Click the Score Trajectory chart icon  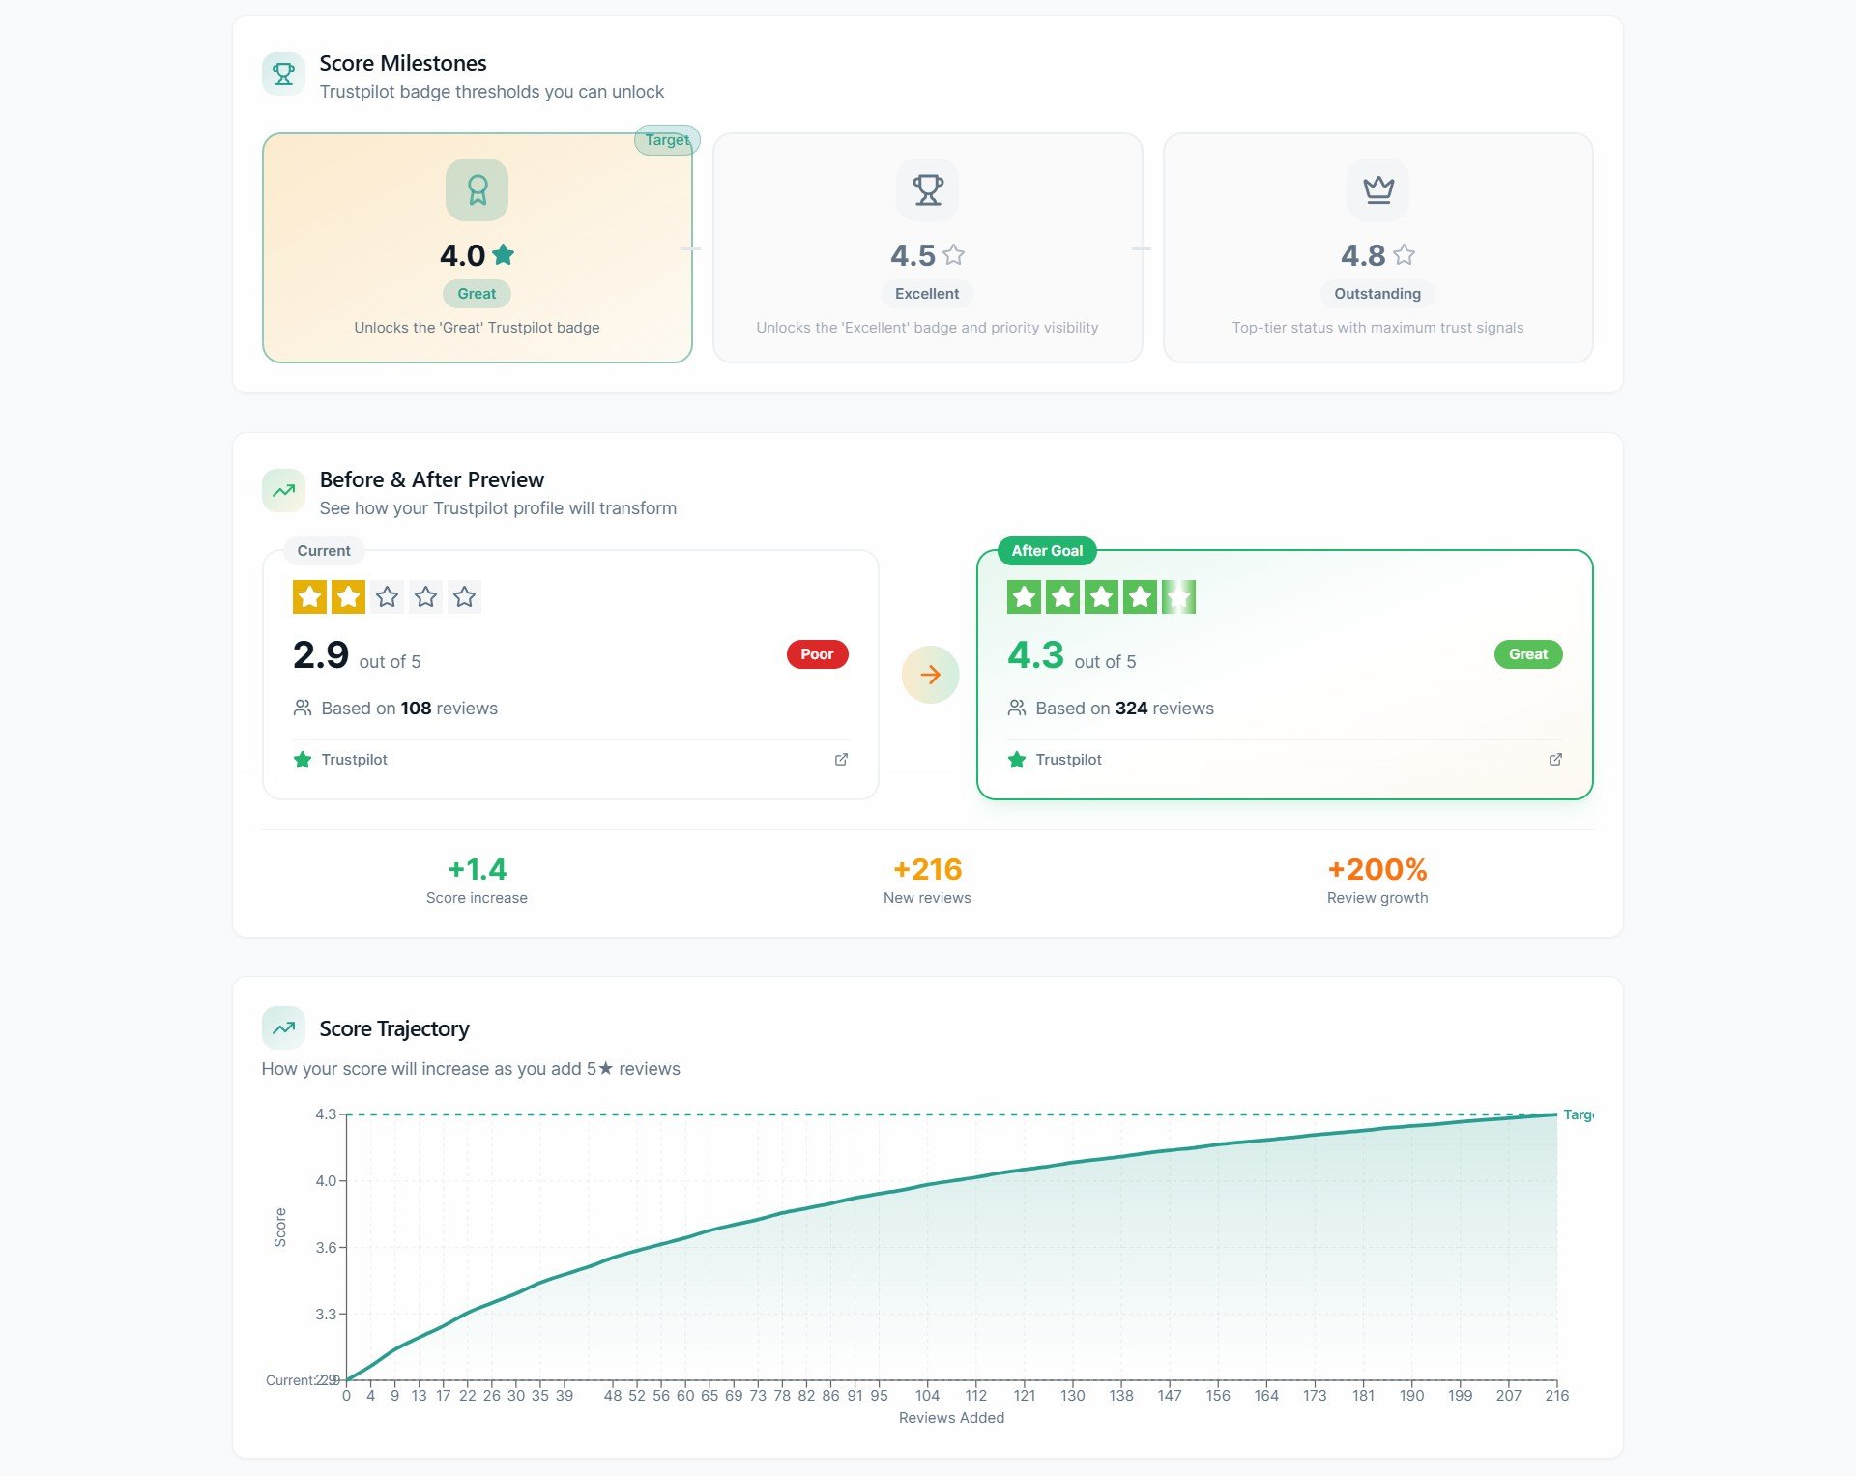tap(283, 1028)
